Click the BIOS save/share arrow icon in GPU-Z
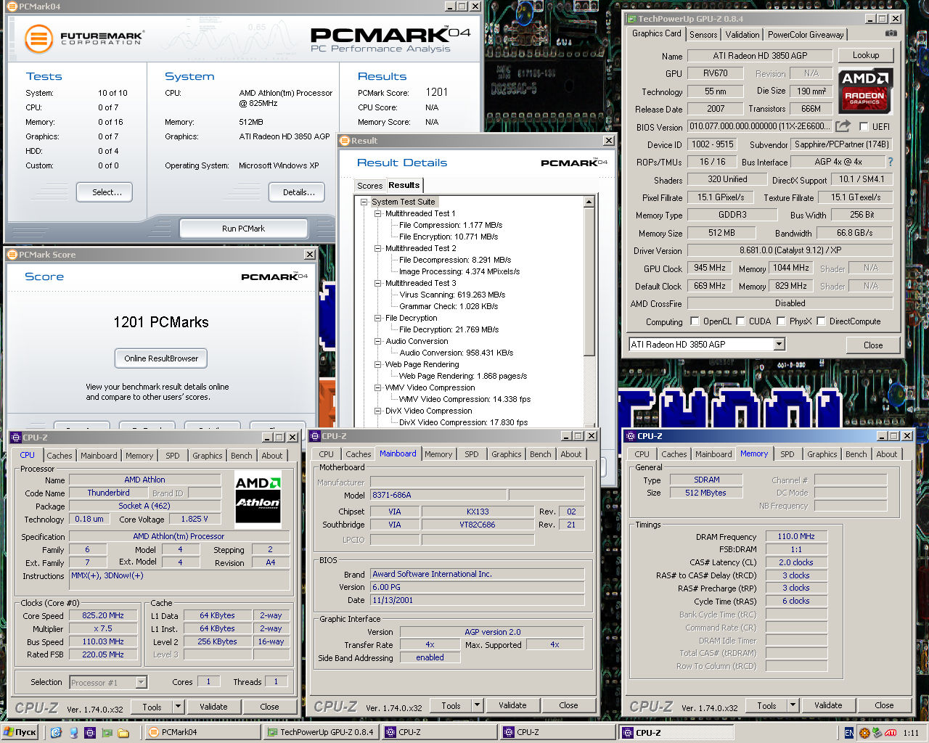Image resolution: width=929 pixels, height=743 pixels. point(843,126)
